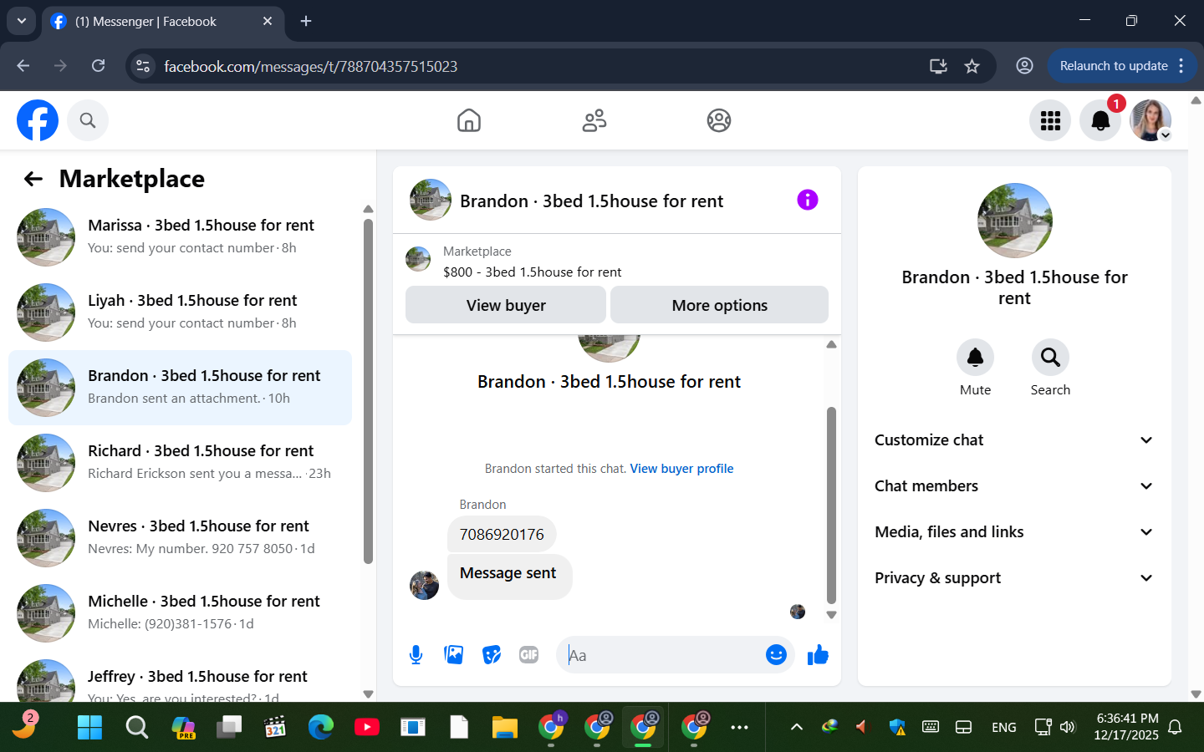Click the house thumbnail in right panel
Screen dimensions: 1204x752
point(1014,221)
